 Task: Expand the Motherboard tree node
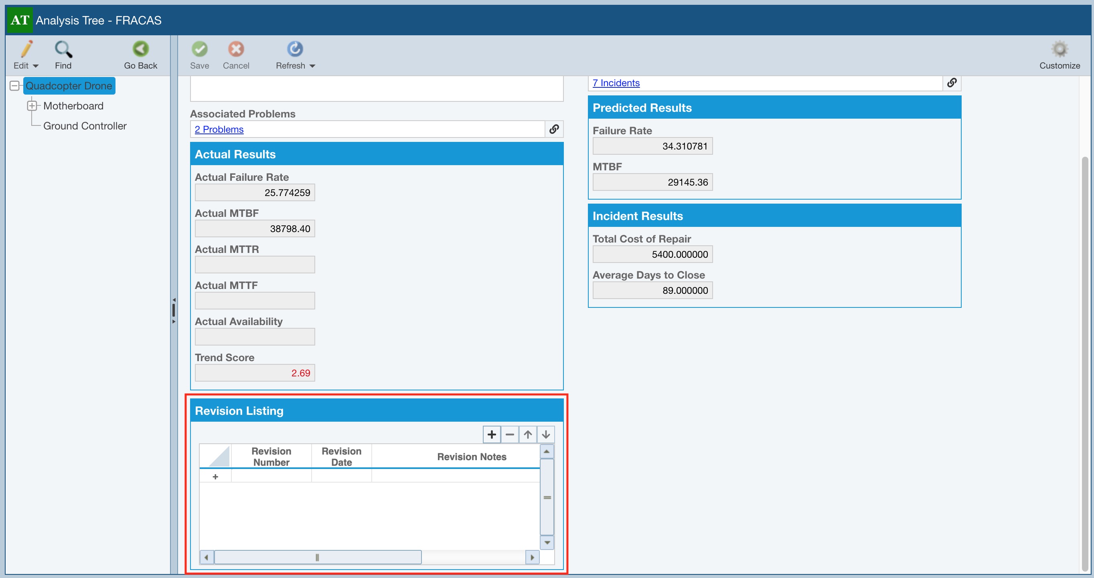point(32,106)
